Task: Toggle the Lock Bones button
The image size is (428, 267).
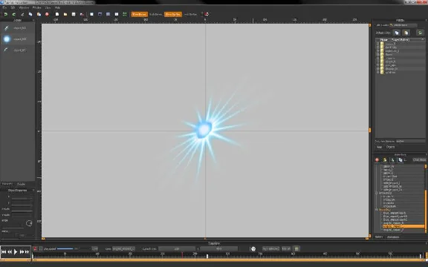Action: [x=155, y=14]
